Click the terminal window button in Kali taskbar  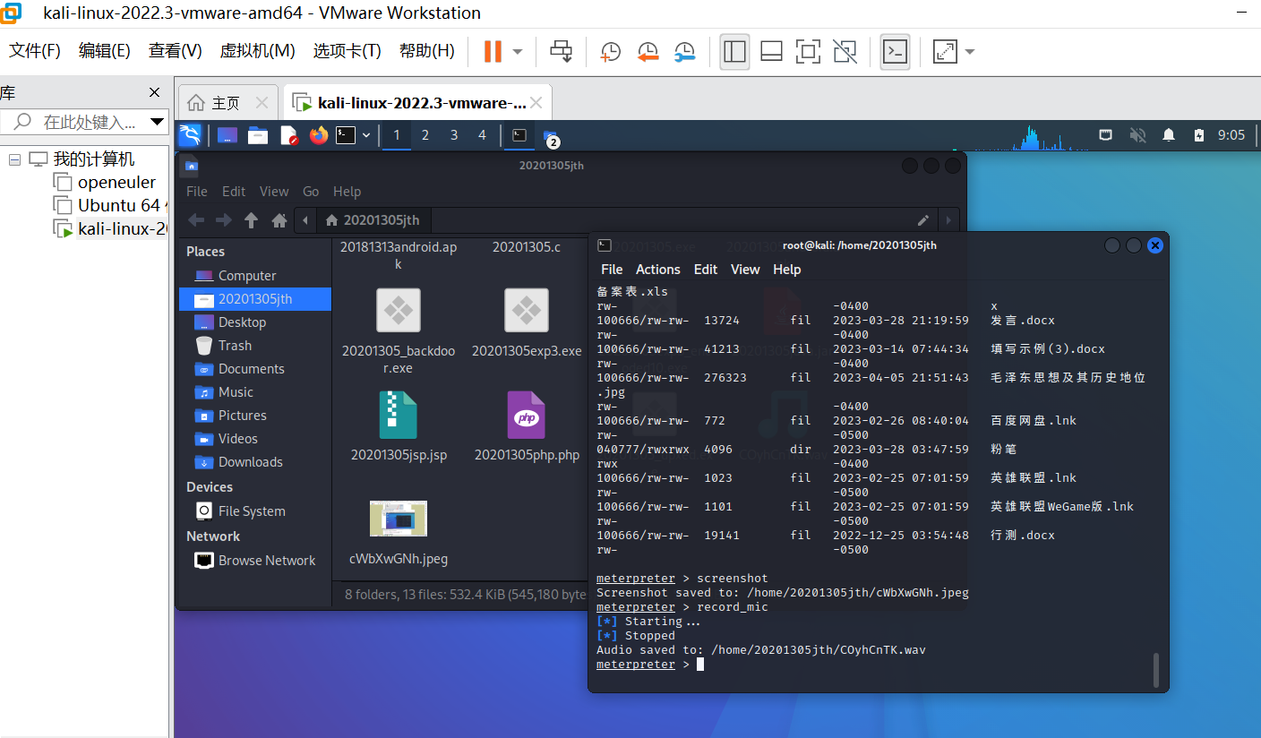(519, 135)
